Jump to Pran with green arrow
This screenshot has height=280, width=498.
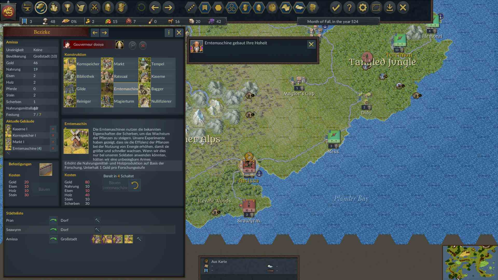point(53,220)
